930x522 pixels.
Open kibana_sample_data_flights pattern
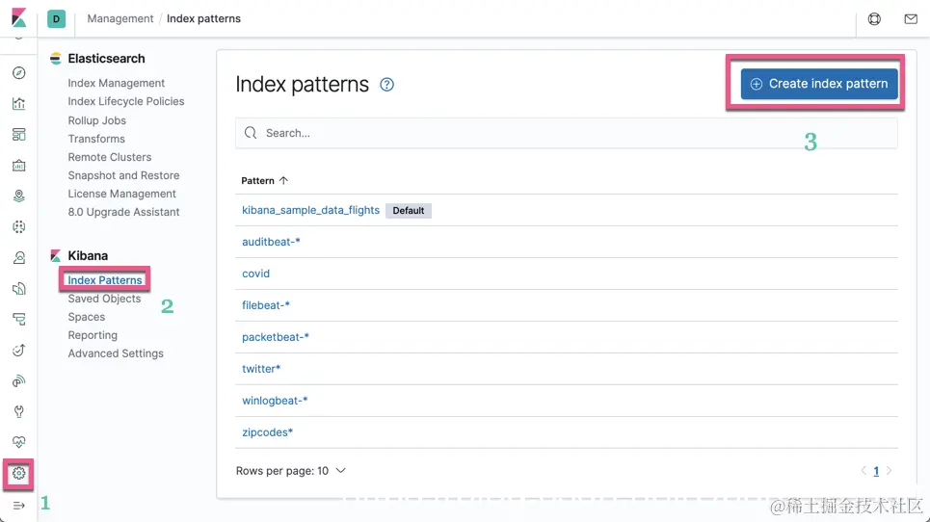pos(310,210)
